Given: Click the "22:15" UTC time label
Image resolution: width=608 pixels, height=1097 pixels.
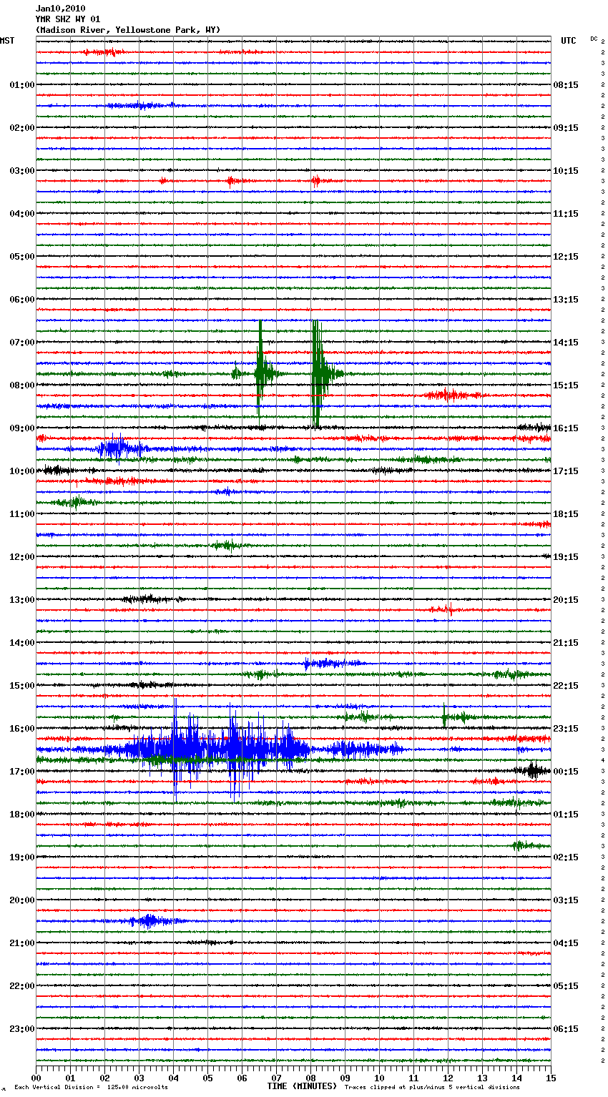Looking at the screenshot, I should point(566,686).
